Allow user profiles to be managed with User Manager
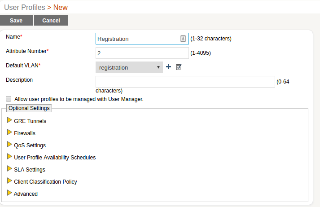The image size is (320, 207). pyautogui.click(x=9, y=99)
